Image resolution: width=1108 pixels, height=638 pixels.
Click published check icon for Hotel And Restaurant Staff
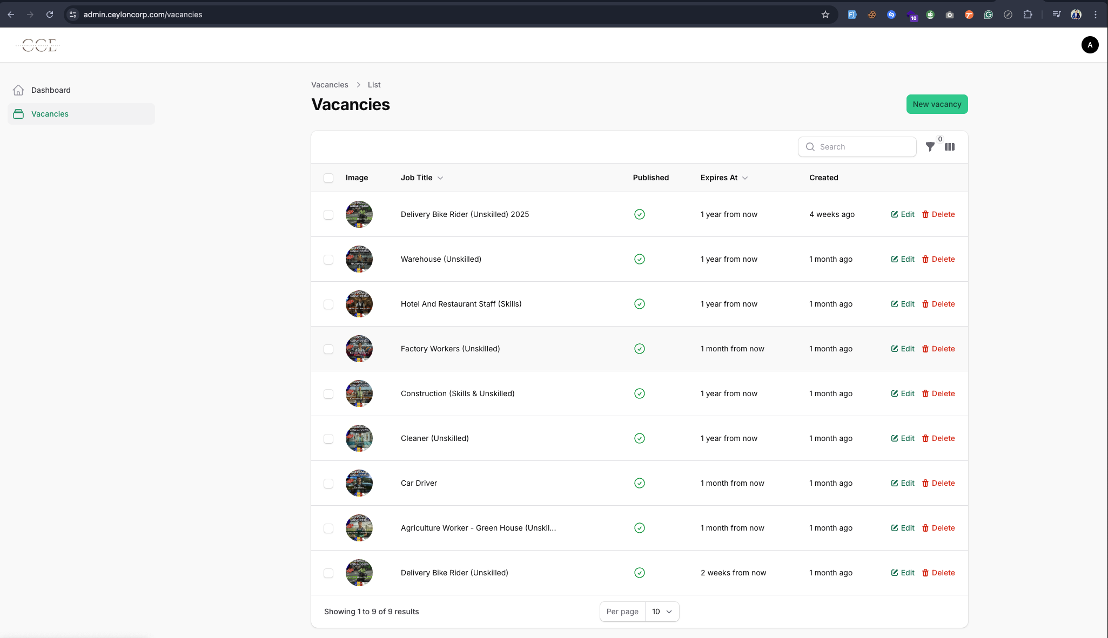pos(639,304)
